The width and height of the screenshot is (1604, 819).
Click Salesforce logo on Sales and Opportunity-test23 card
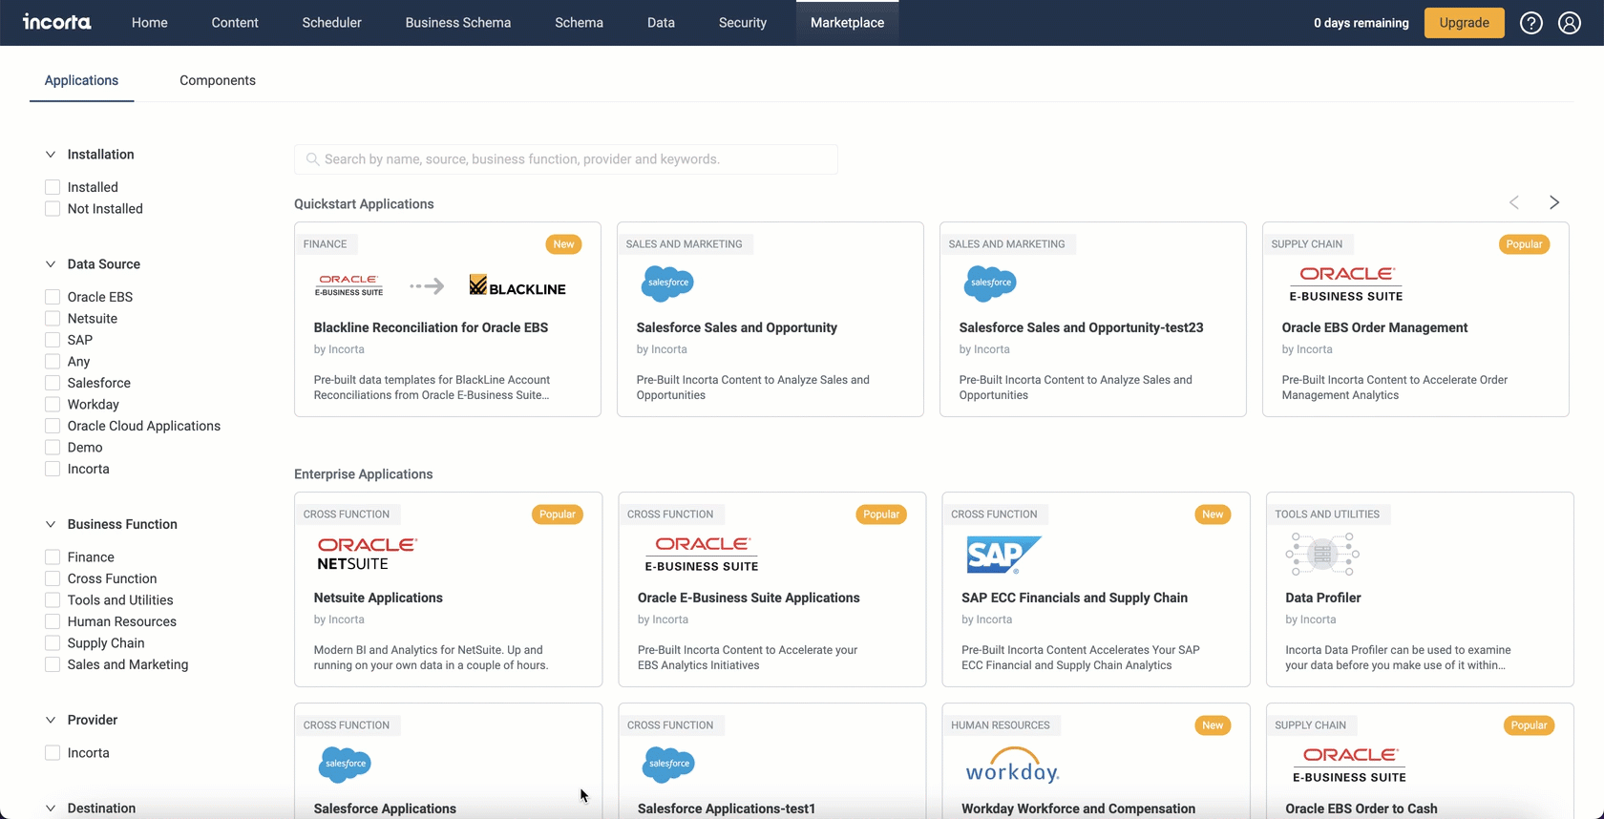click(990, 283)
